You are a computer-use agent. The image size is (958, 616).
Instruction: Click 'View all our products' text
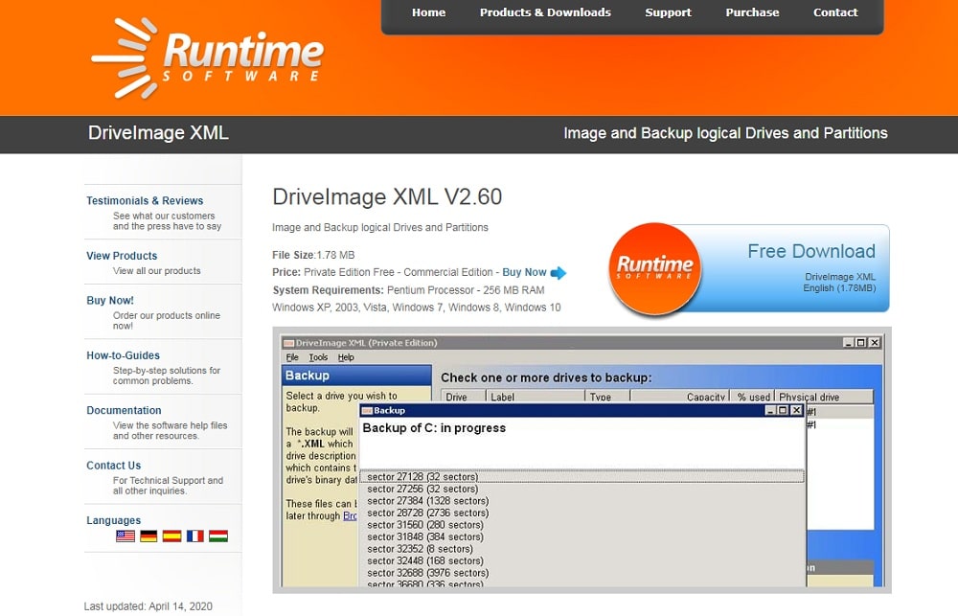click(156, 271)
